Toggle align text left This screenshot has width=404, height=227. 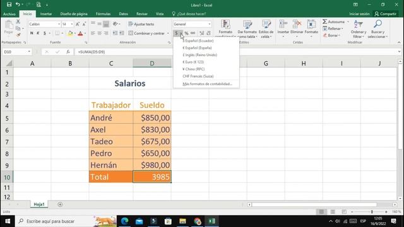pyautogui.click(x=93, y=33)
